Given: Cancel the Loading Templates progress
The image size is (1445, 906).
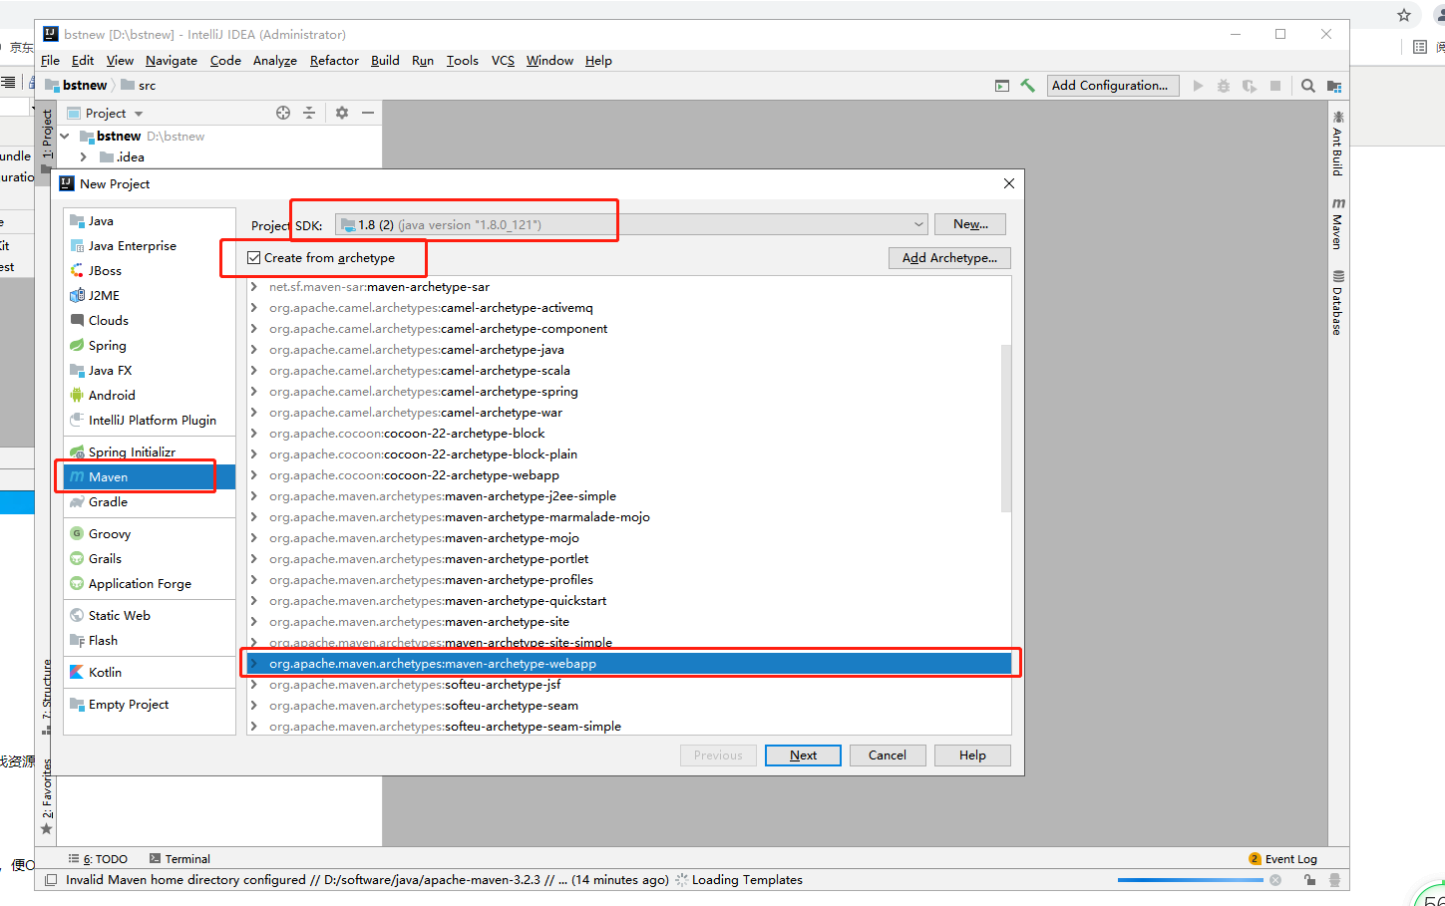Looking at the screenshot, I should [1275, 880].
